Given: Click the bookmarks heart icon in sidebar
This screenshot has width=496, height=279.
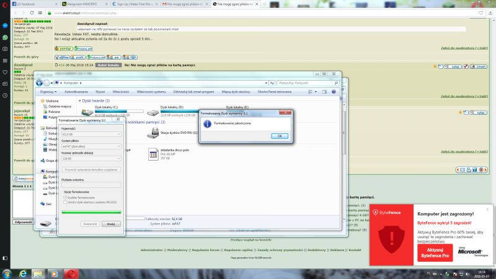Looking at the screenshot, I should (x=5, y=72).
